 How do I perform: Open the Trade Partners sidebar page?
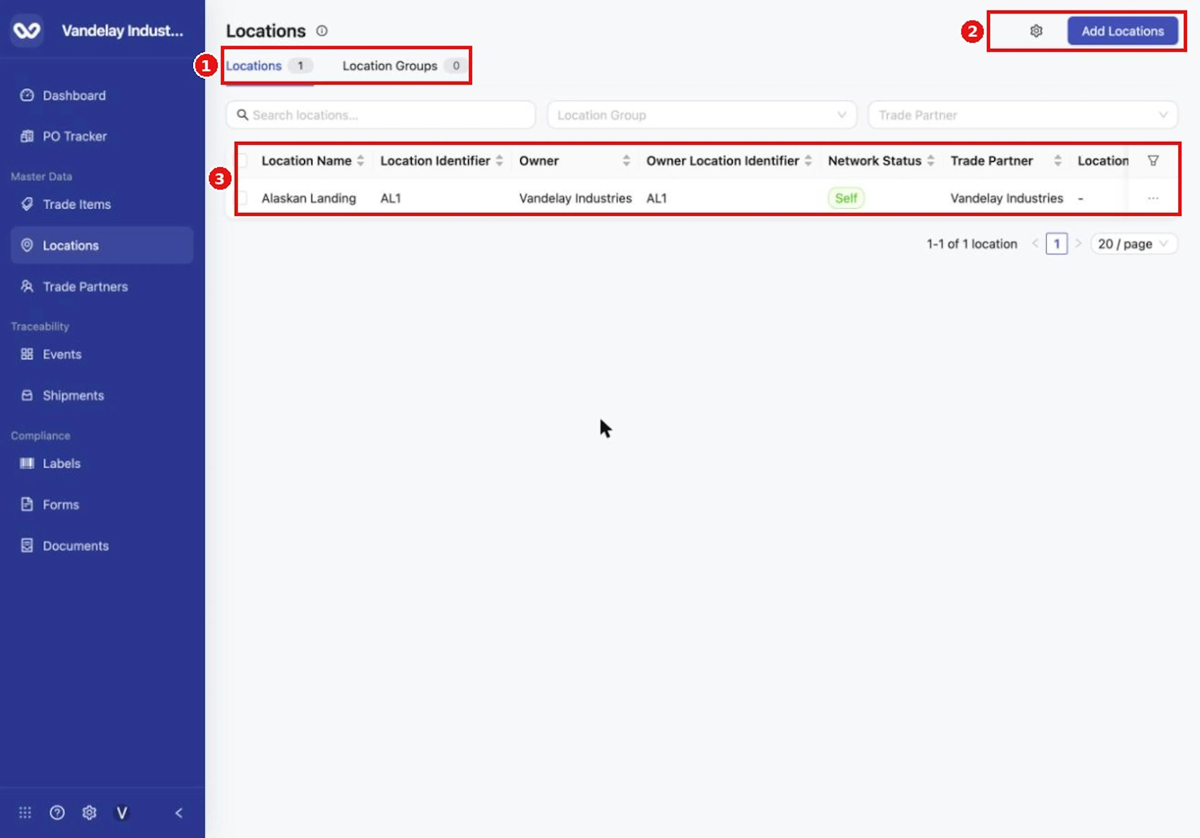(x=102, y=286)
